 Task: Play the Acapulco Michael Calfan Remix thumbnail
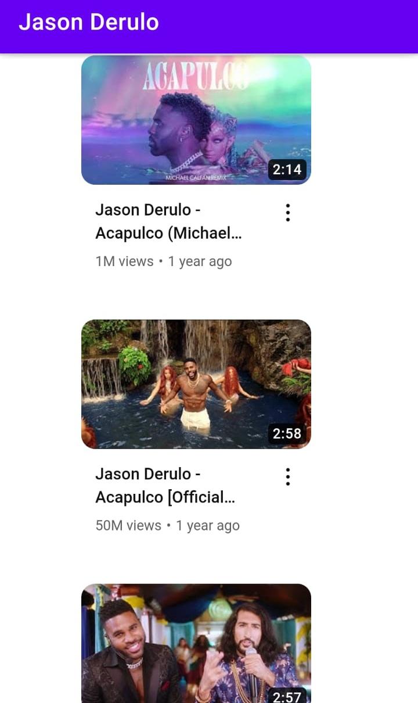click(x=196, y=120)
